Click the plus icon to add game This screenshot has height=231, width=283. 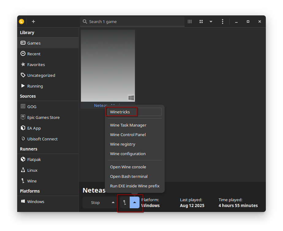coord(33,22)
